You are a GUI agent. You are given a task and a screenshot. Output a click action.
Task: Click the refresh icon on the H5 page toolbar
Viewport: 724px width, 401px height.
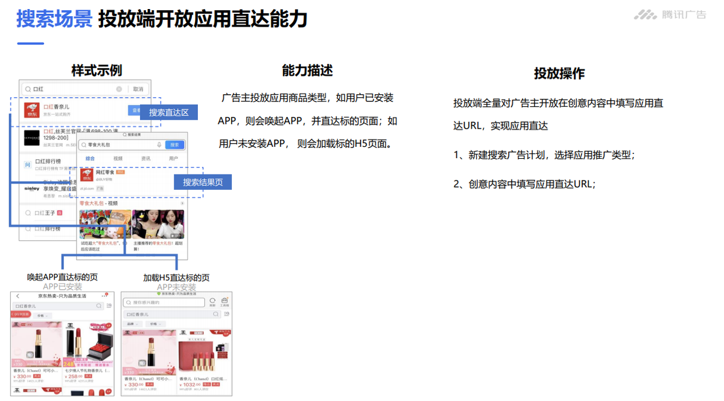212,301
